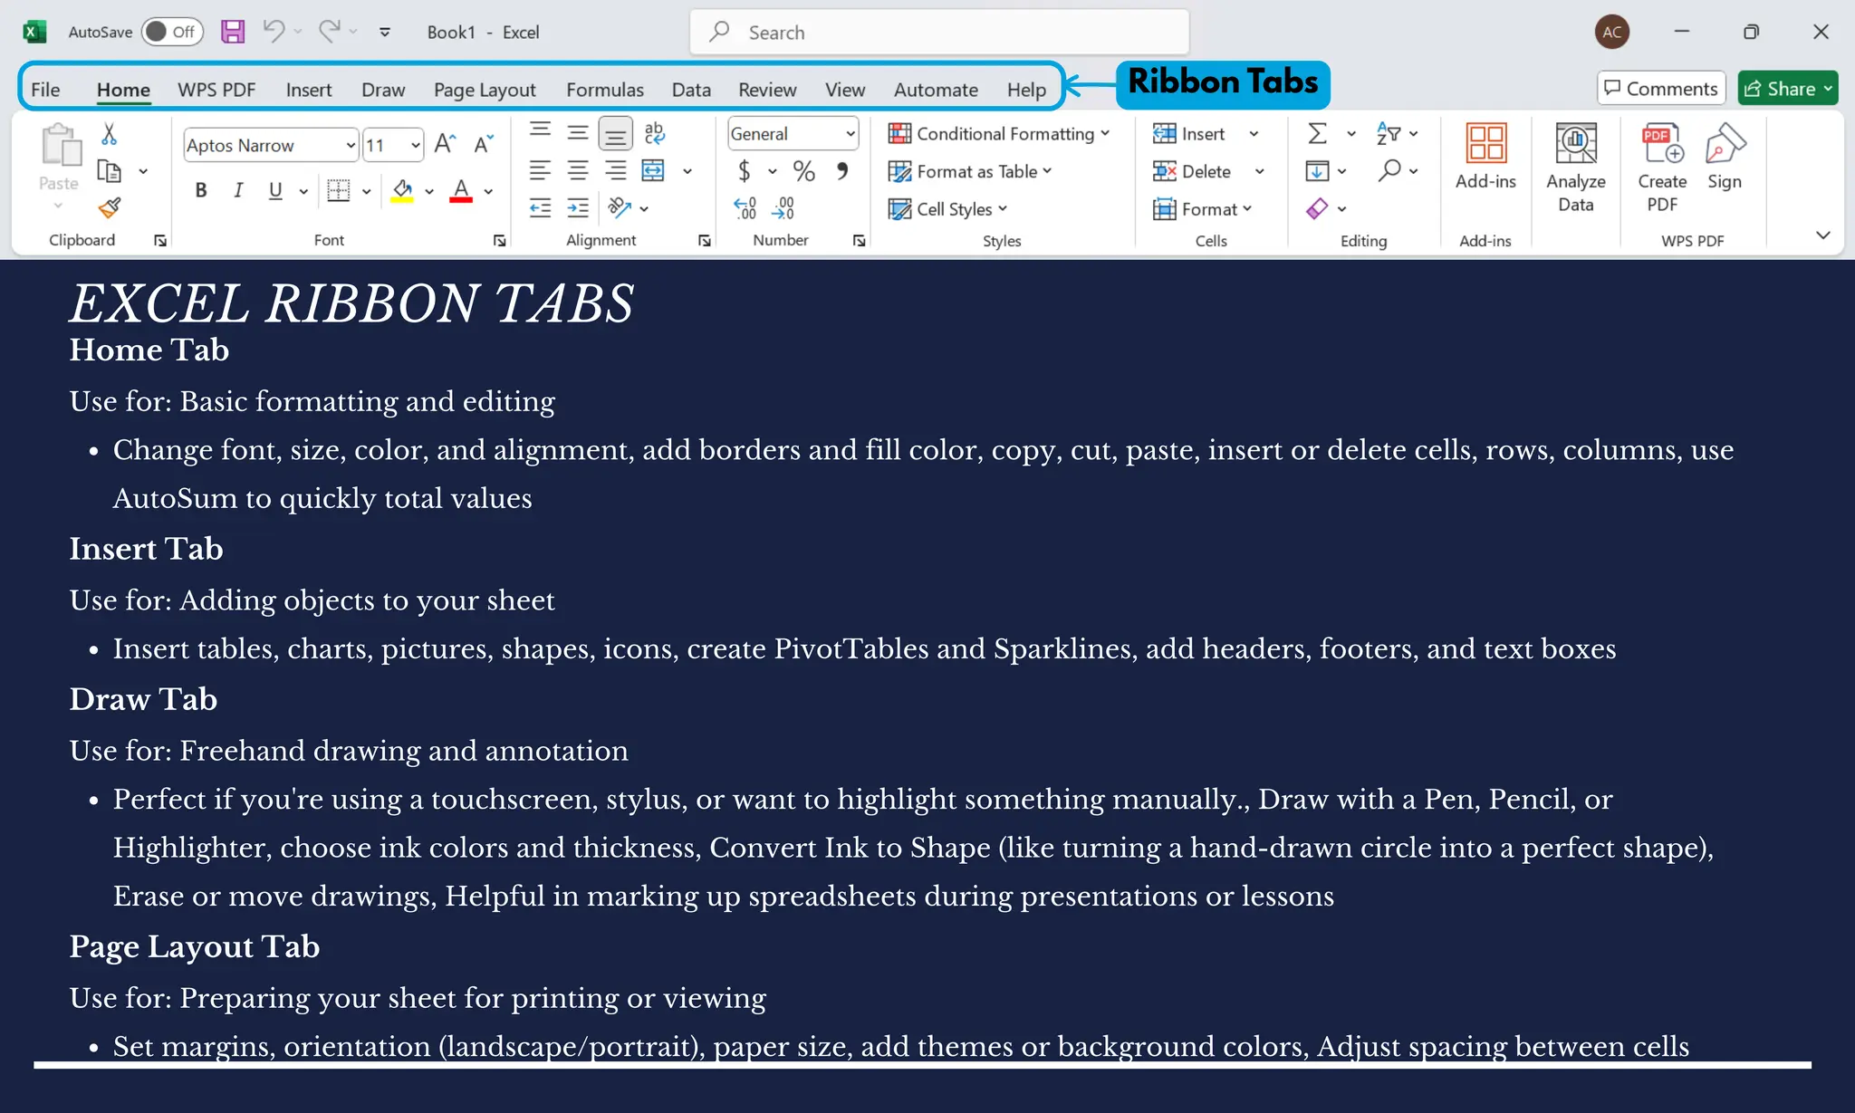
Task: Switch to the Formulas tab
Action: tap(605, 89)
